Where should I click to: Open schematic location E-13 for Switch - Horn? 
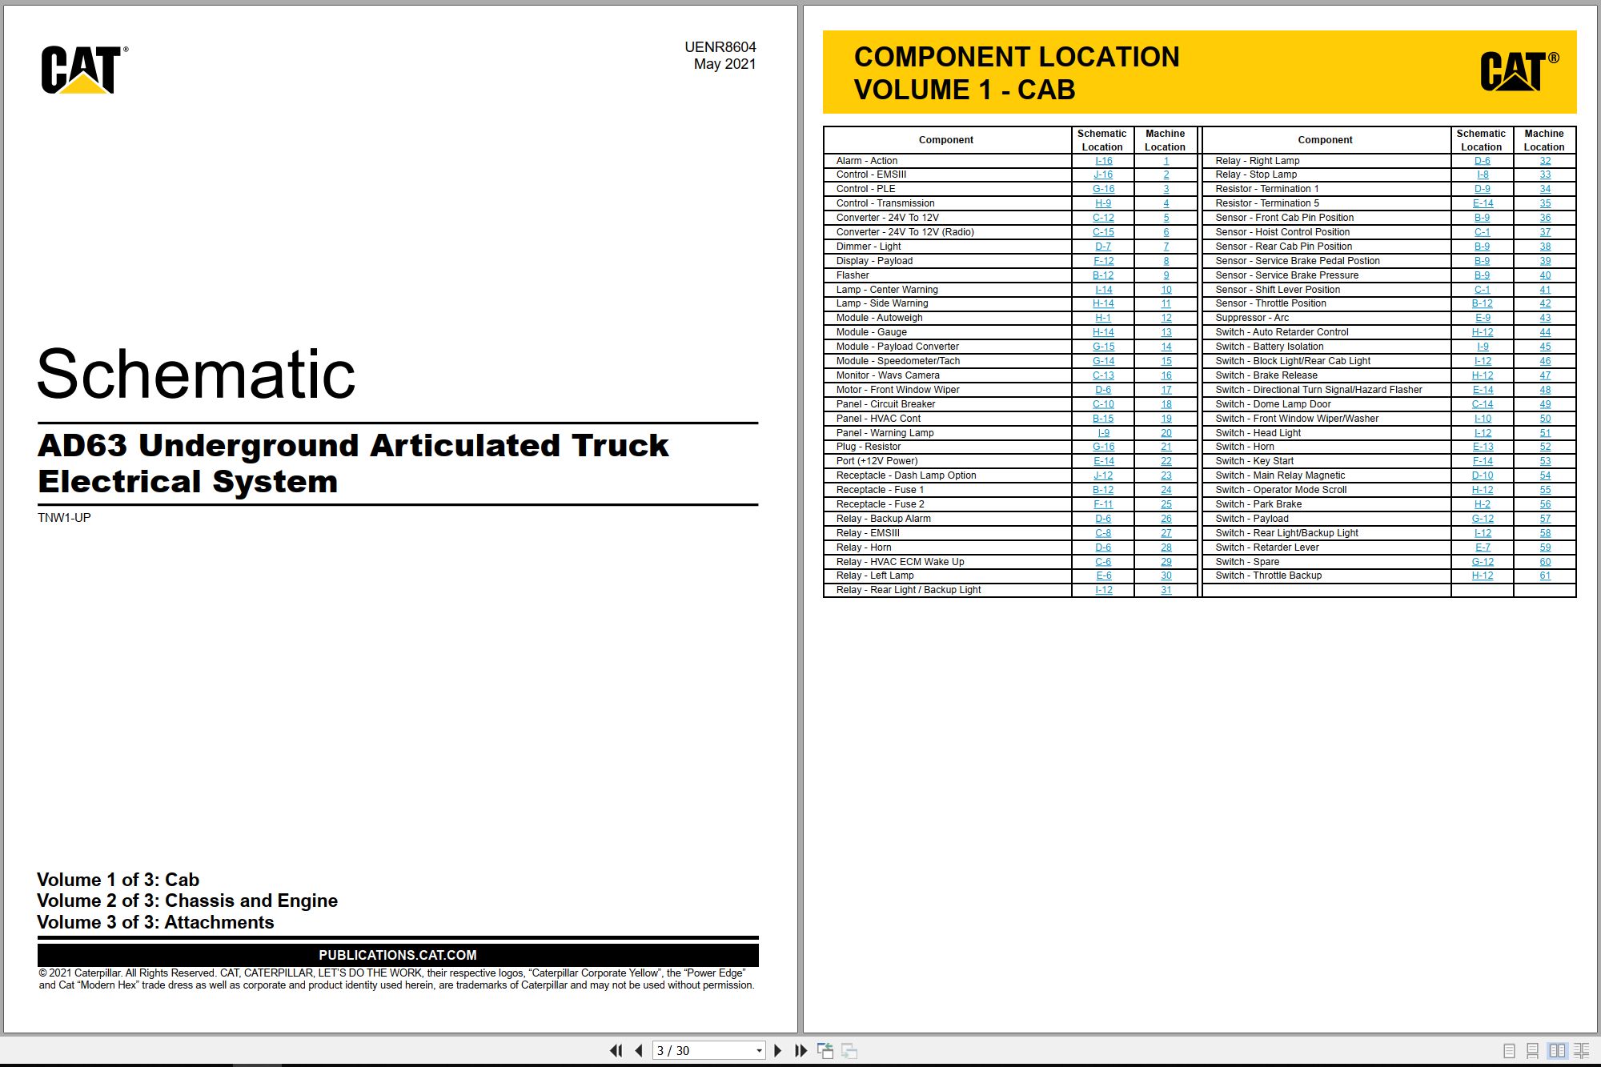click(1483, 447)
